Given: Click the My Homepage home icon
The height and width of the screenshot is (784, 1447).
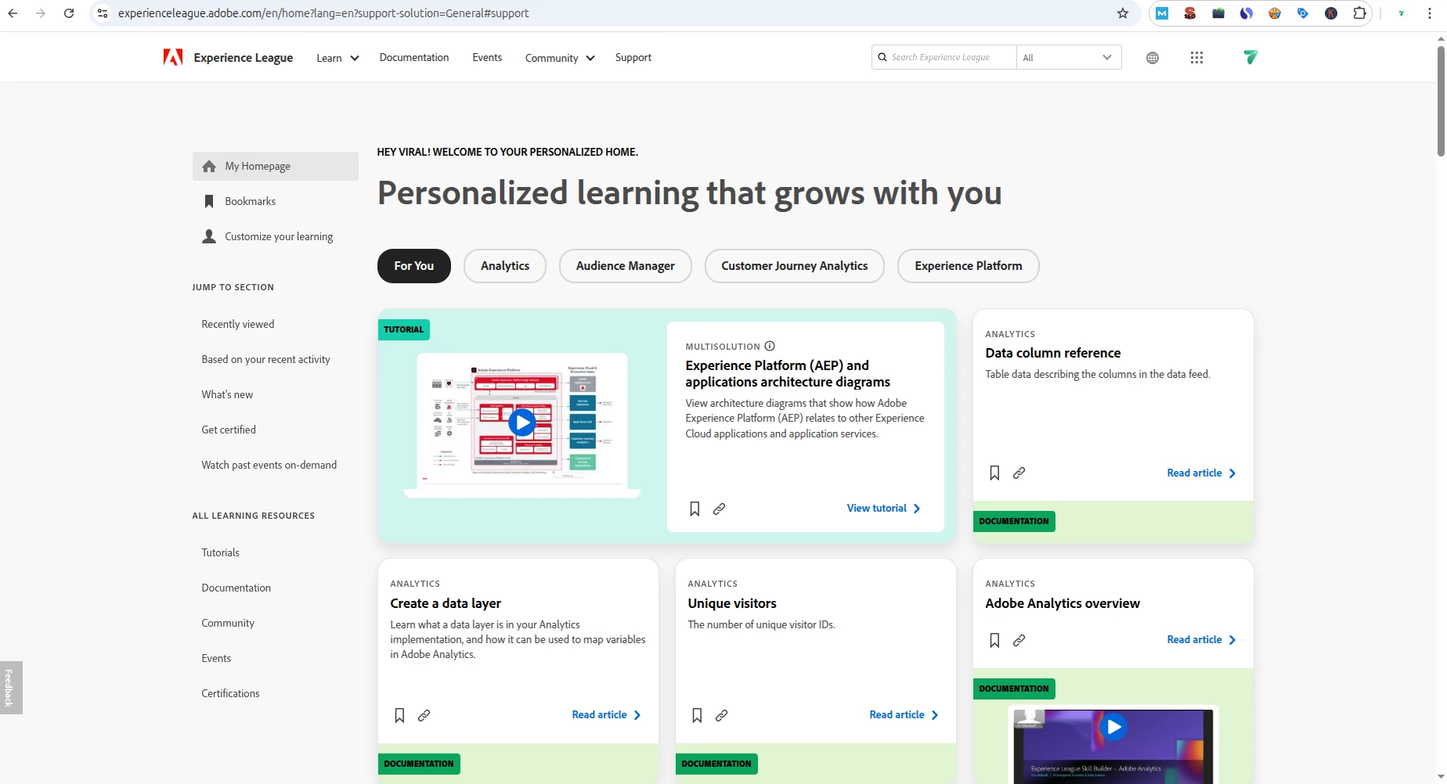Looking at the screenshot, I should pos(209,166).
